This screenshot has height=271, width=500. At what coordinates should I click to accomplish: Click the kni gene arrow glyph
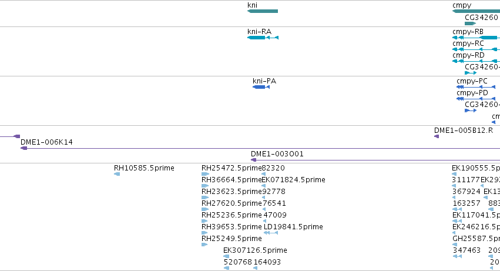[x=263, y=11]
